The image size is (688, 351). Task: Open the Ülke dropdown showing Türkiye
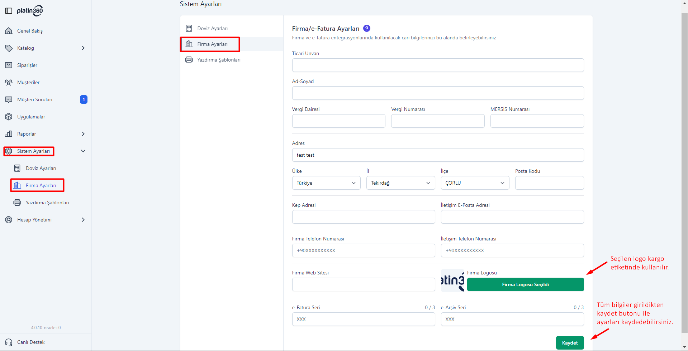point(326,183)
